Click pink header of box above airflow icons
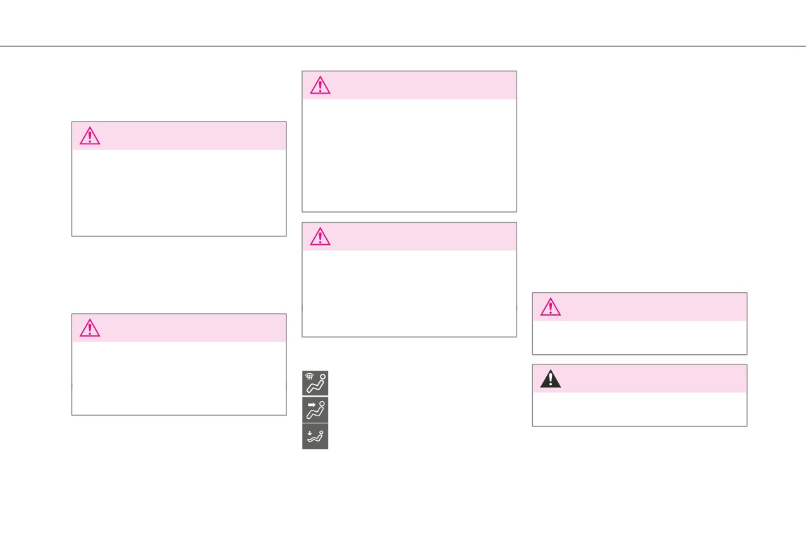This screenshot has height=544, width=806. (x=410, y=236)
